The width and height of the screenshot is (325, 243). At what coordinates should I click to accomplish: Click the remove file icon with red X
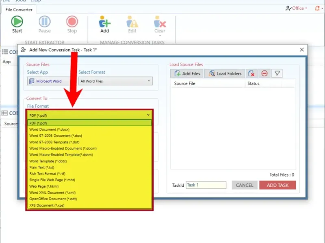(x=251, y=74)
